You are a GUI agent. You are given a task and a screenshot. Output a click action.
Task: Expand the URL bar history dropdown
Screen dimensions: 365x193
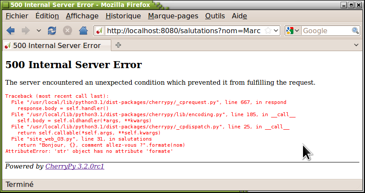[276, 31]
